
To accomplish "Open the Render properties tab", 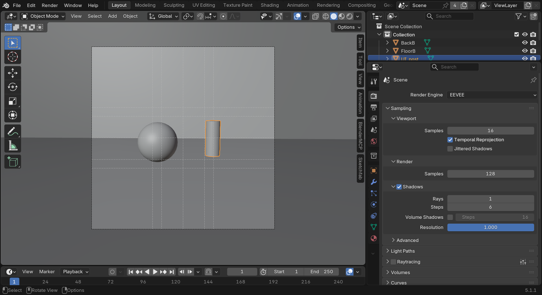I will [374, 96].
